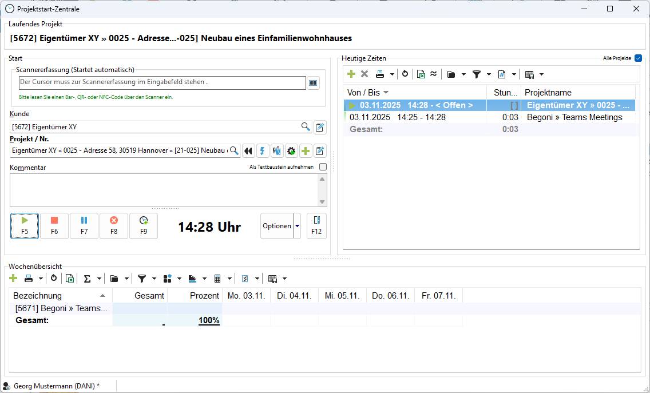Pause the current time recording via F7
650x393 pixels.
84,225
